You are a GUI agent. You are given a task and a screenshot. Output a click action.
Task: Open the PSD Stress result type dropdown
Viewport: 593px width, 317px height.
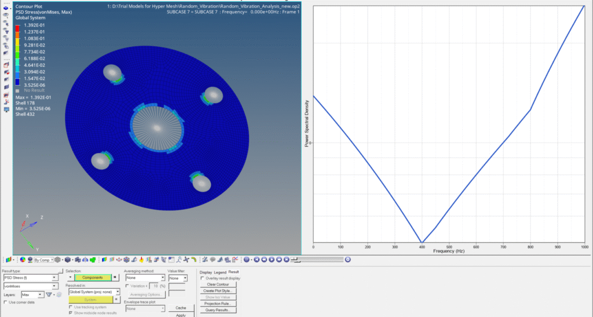tap(54, 278)
